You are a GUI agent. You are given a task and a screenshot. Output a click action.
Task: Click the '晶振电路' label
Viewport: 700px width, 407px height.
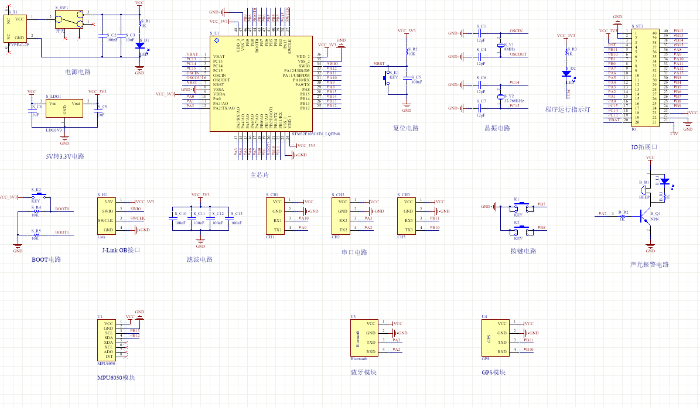497,128
